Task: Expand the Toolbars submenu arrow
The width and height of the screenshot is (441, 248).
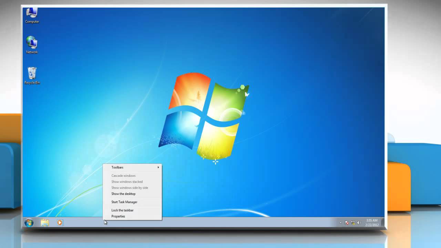Action: (x=158, y=167)
